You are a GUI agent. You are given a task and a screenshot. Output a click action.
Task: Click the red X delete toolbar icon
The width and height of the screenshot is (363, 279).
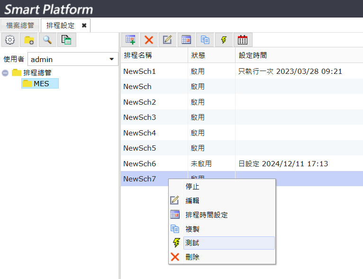(149, 40)
